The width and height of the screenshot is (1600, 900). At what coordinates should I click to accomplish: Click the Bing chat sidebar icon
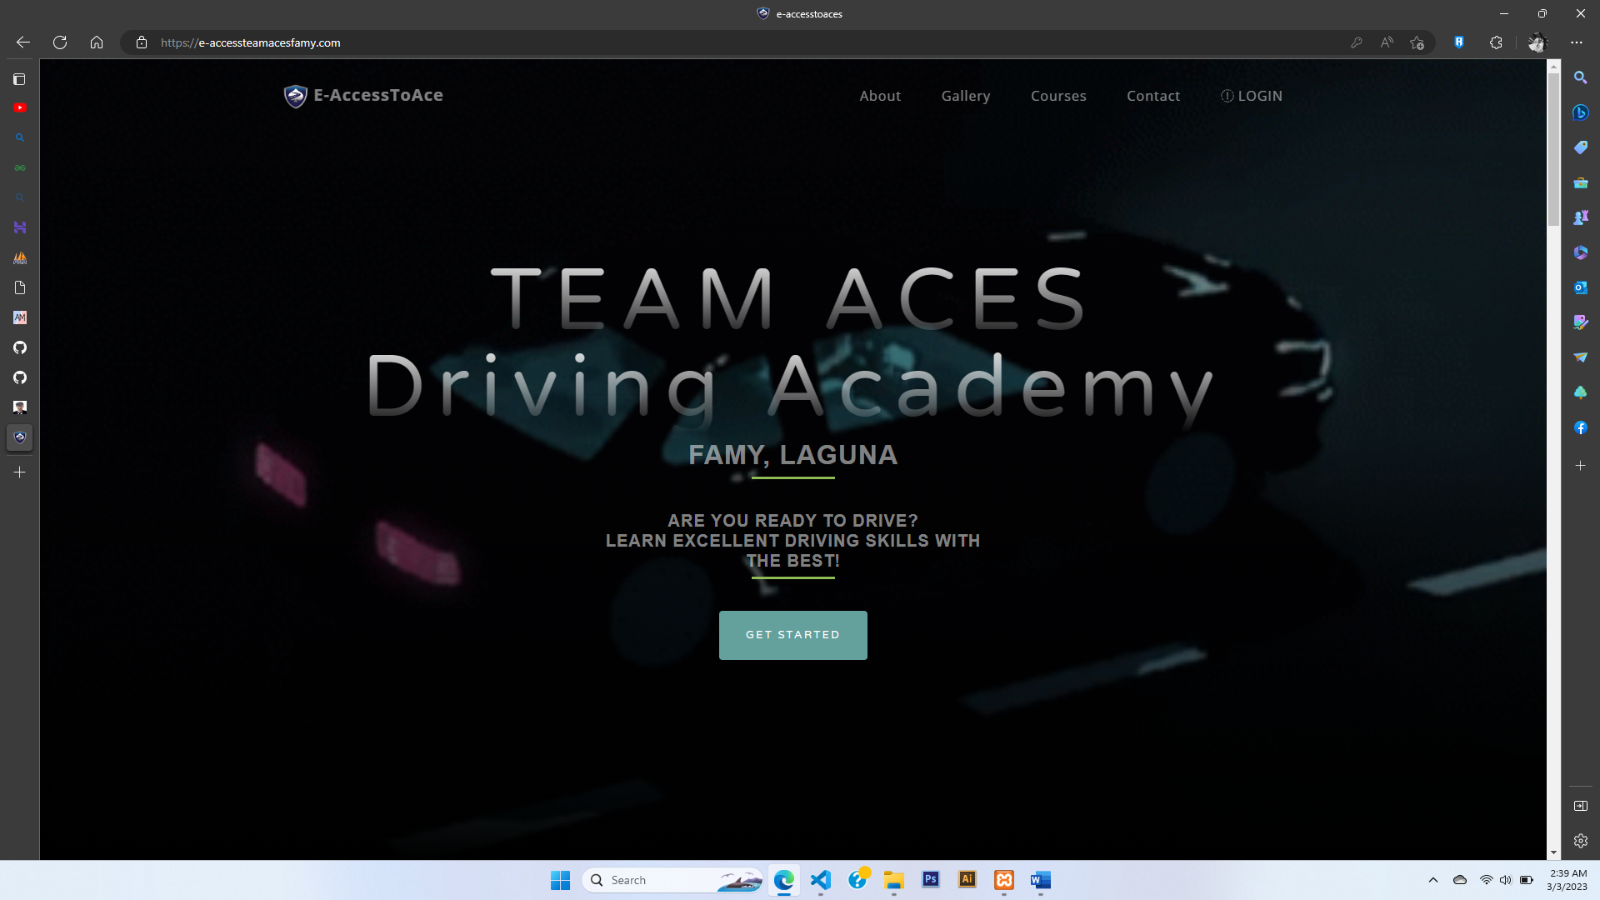click(x=1580, y=112)
